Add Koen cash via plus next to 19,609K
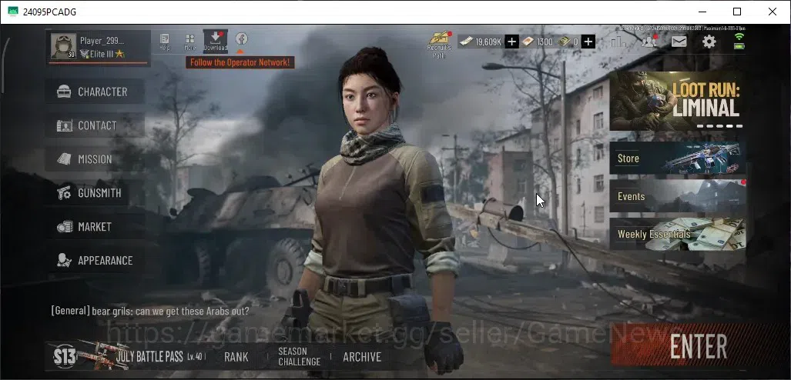The height and width of the screenshot is (380, 791). tap(511, 42)
